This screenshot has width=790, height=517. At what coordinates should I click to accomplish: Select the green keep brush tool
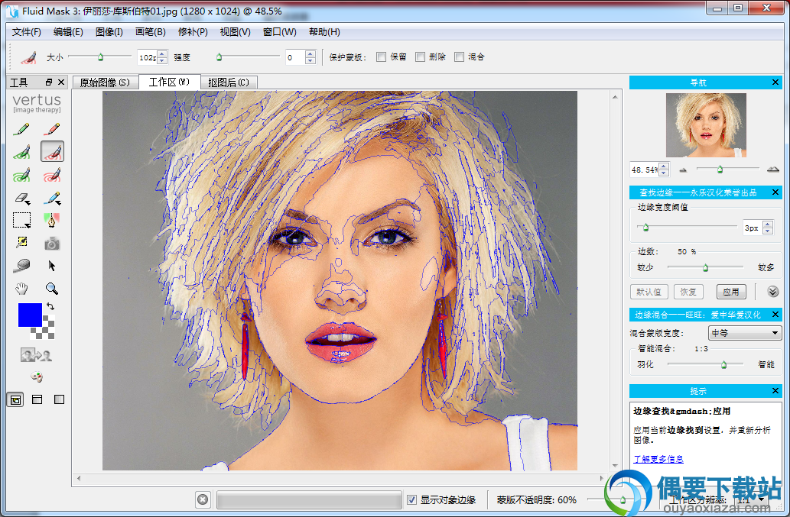(21, 129)
